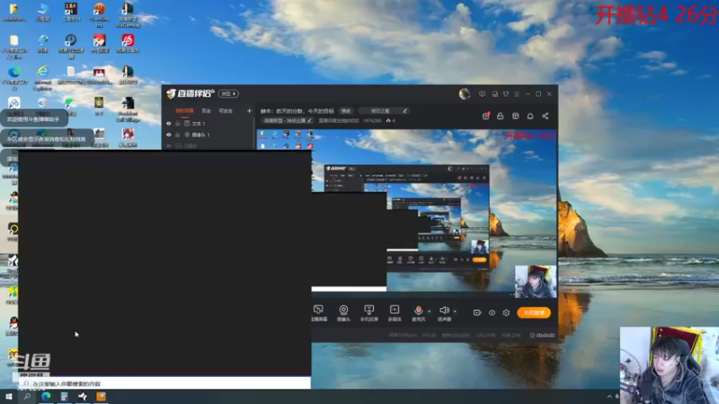Add a Camera source from the bottom toolbar

(343, 313)
